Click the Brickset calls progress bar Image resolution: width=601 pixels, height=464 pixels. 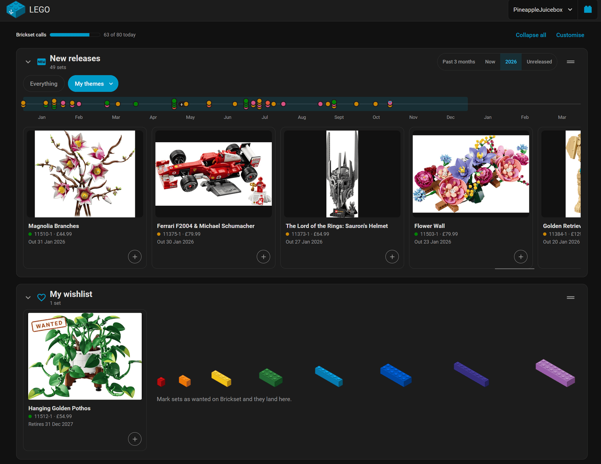tap(75, 35)
